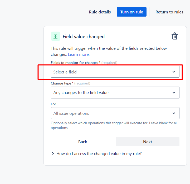This screenshot has width=190, height=184.
Task: Click the green Field value changed icon
Action: 55,36
